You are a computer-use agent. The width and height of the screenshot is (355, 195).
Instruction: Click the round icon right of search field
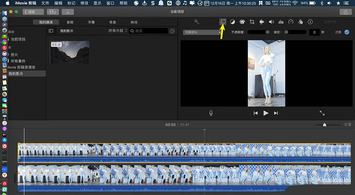click(172, 31)
